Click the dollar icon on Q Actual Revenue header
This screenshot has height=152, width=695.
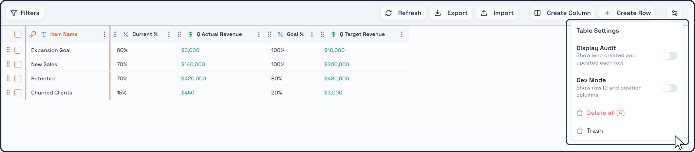(190, 34)
